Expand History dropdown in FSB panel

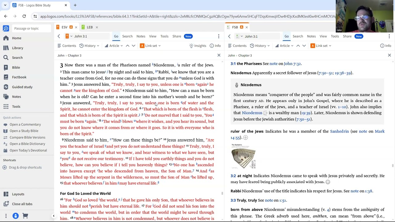[x=260, y=46]
